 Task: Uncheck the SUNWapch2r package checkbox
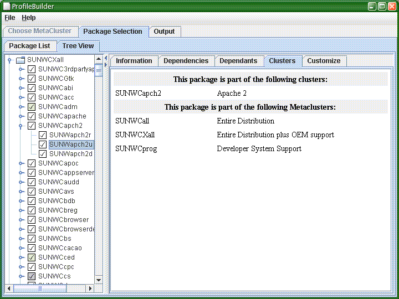coord(43,135)
